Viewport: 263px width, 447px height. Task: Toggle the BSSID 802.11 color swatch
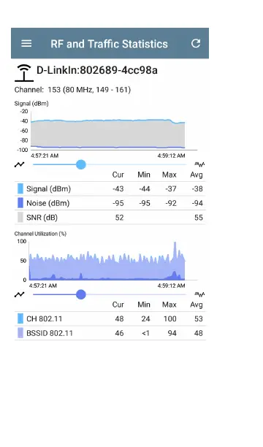point(20,333)
